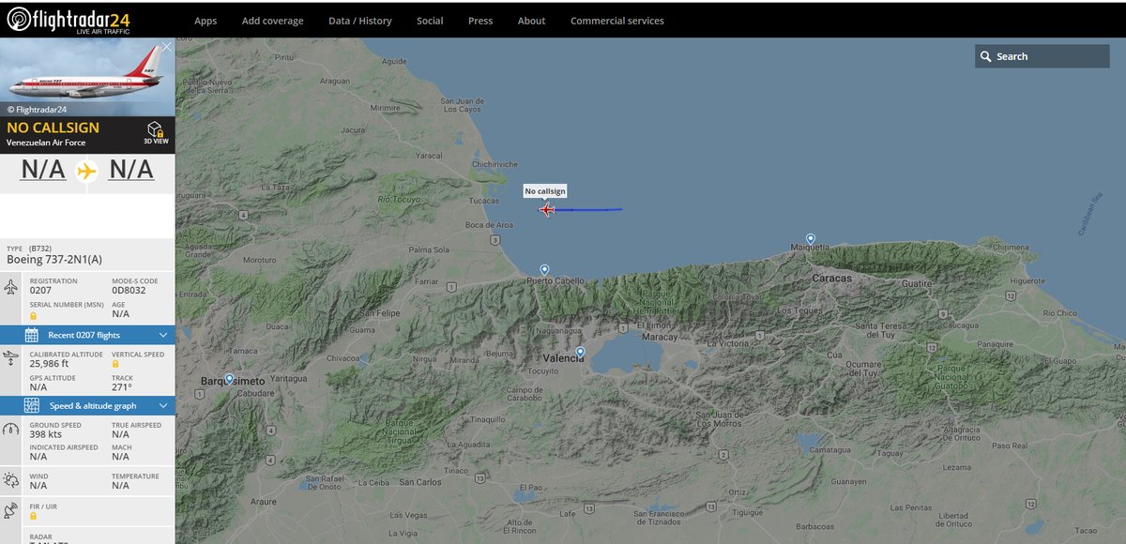Viewport: 1126px width, 544px height.
Task: Click the radar dish icon beside FIR / UIR
Action: pos(10,511)
